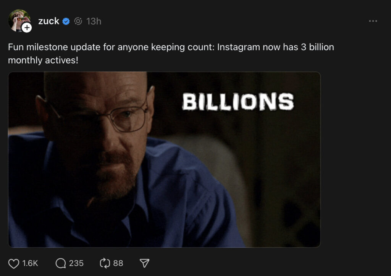Click the blue verified badge beside zuck
The image size is (391, 276).
[66, 21]
